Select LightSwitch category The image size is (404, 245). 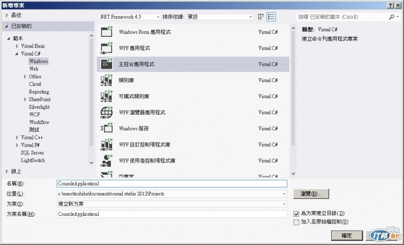pyautogui.click(x=33, y=160)
